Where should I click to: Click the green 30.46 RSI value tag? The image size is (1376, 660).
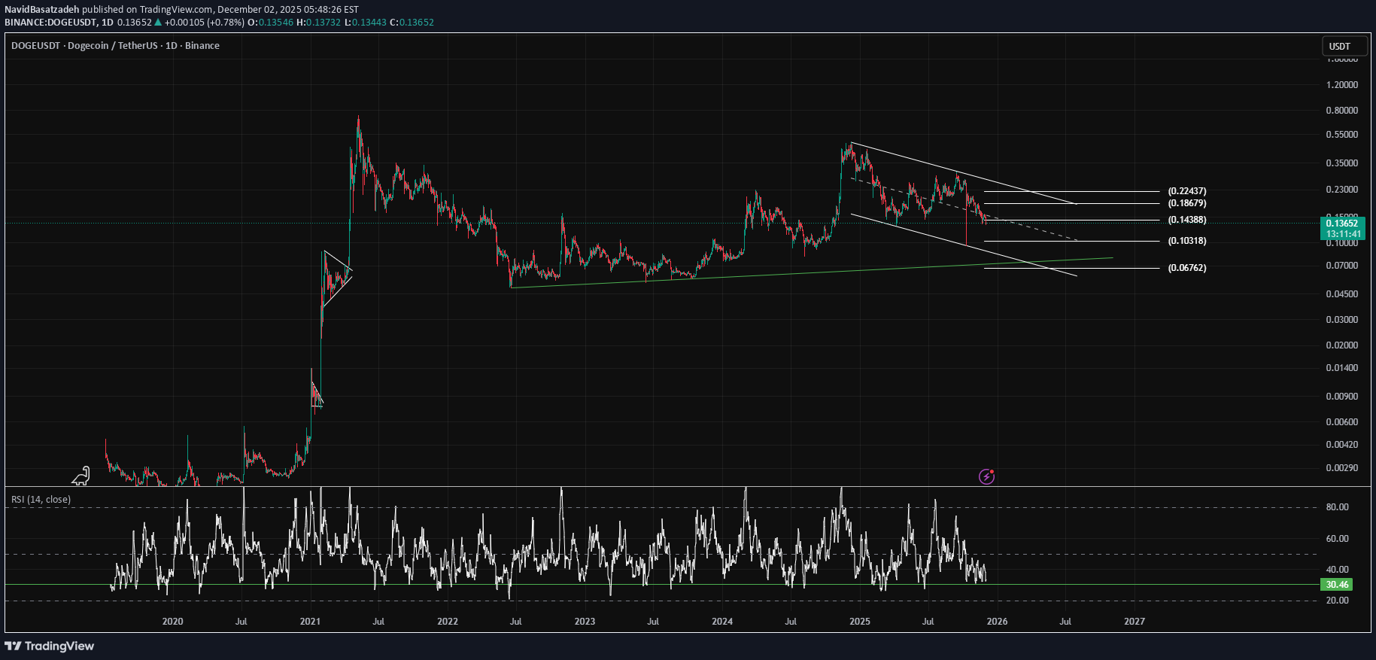click(1336, 585)
